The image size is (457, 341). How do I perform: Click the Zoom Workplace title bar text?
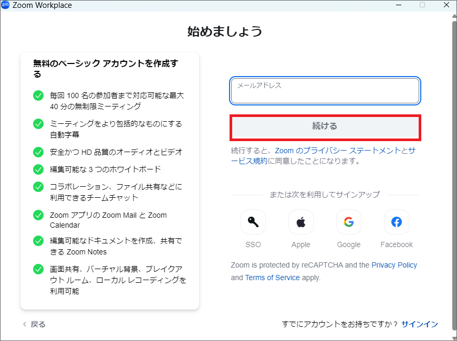[42, 5]
